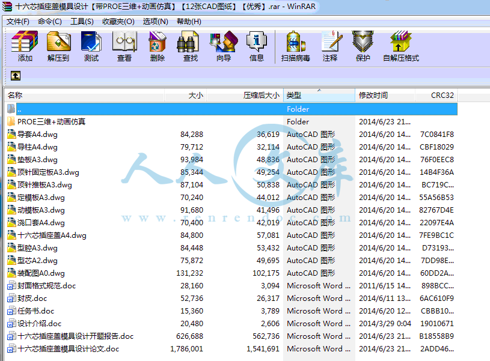Select file 顶针固定板A3.dwg
The width and height of the screenshot is (490, 361).
[x=48, y=172]
